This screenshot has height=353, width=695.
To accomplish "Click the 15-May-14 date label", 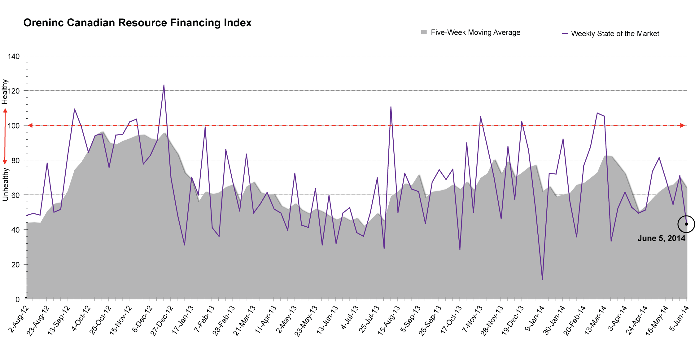I will point(657,321).
